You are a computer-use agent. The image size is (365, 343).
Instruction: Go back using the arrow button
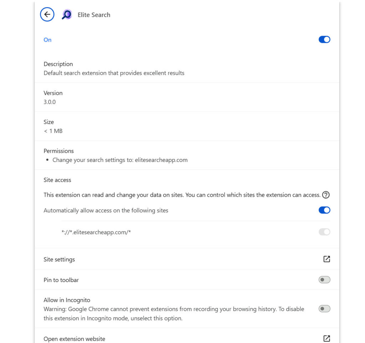tap(47, 15)
